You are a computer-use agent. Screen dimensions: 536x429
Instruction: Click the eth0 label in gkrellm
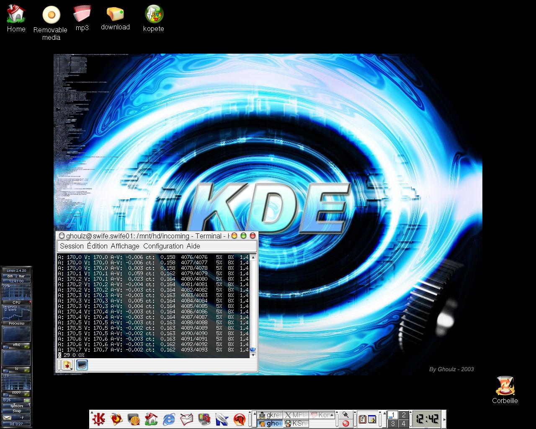tap(17, 345)
